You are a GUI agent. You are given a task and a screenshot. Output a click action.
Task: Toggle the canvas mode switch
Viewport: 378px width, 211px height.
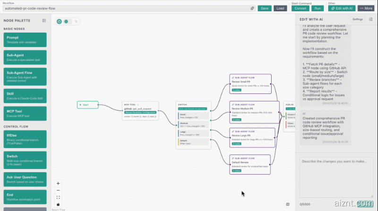(x=67, y=21)
